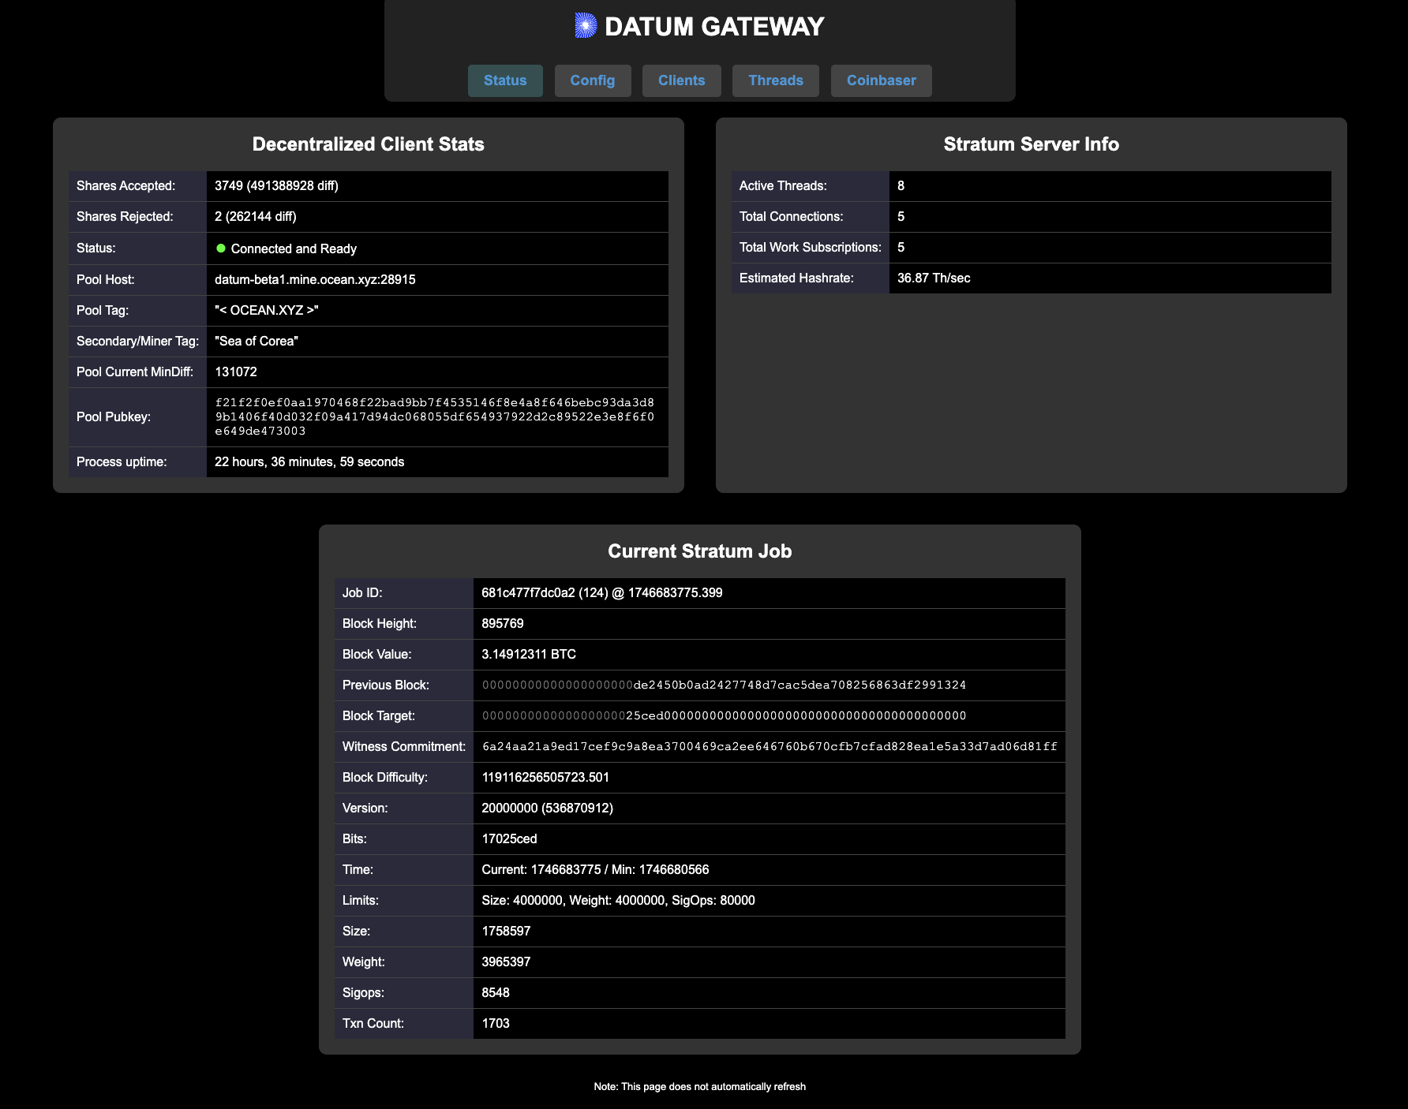The width and height of the screenshot is (1408, 1109).
Task: Click the "Sea of Corea" miner tag
Action: [x=257, y=342]
